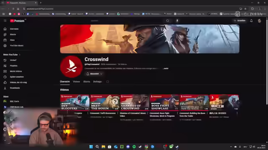268x150 pixels.
Task: Open Boss Fight Showcase thumbnail
Action: click(x=165, y=102)
